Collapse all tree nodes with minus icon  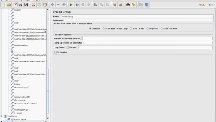coord(58,5)
